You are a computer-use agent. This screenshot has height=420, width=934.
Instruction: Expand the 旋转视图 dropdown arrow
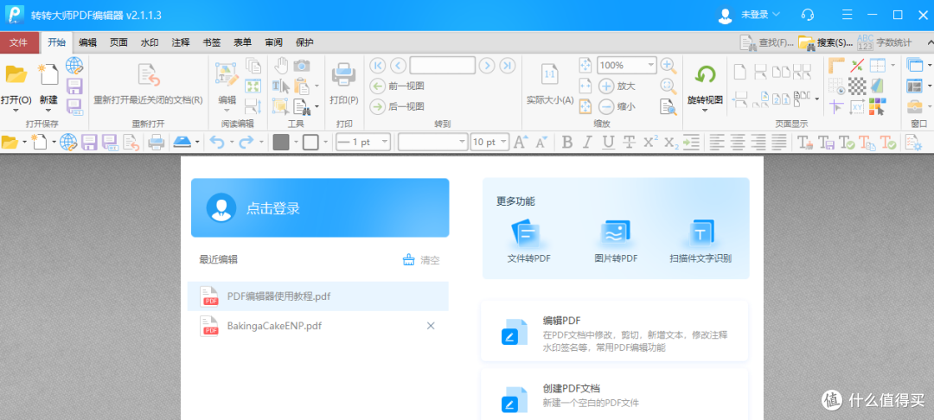706,110
